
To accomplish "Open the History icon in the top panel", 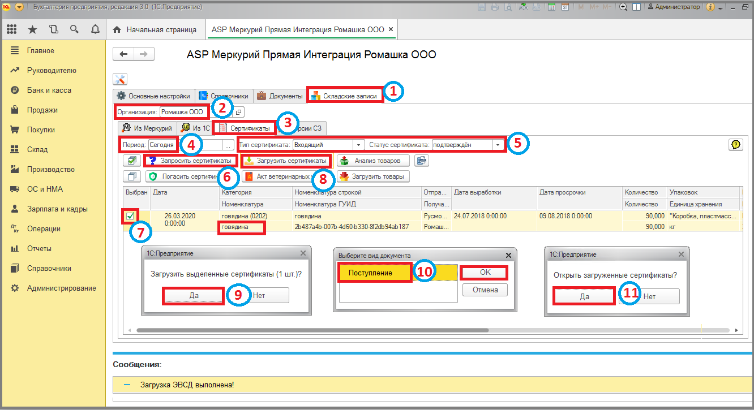I will 53,29.
